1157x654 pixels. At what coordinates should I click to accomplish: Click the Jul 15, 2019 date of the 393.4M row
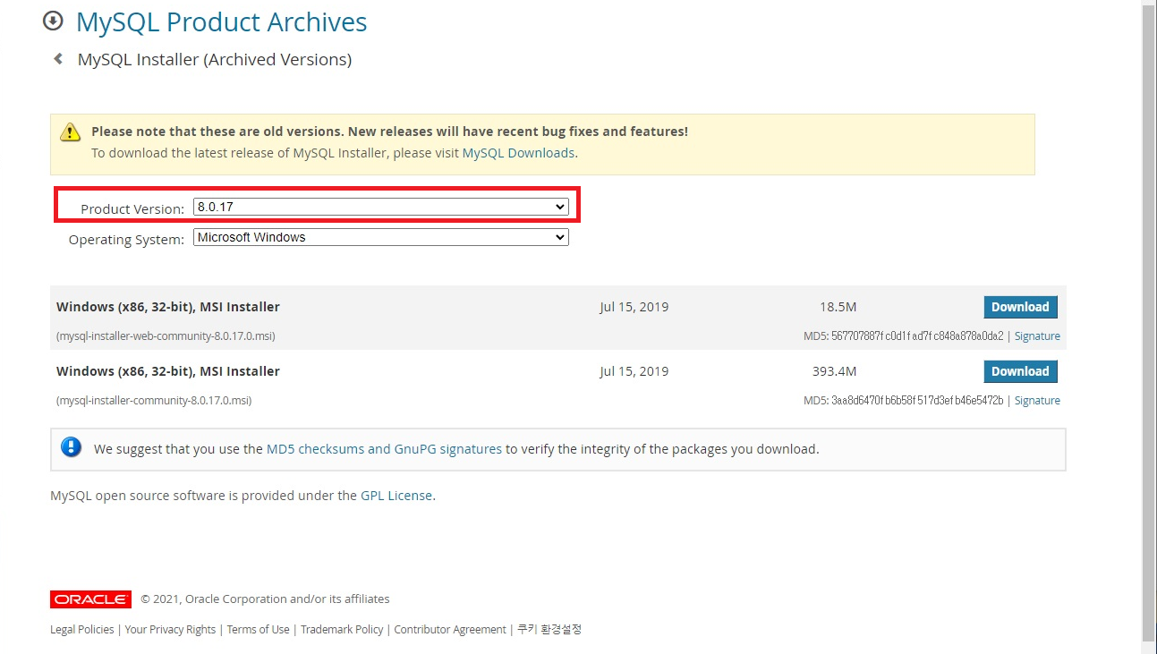634,371
